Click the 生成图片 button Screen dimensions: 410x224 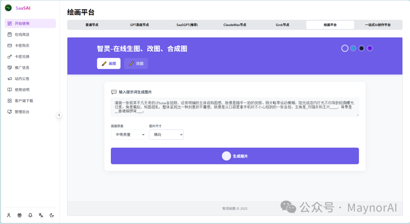point(235,156)
